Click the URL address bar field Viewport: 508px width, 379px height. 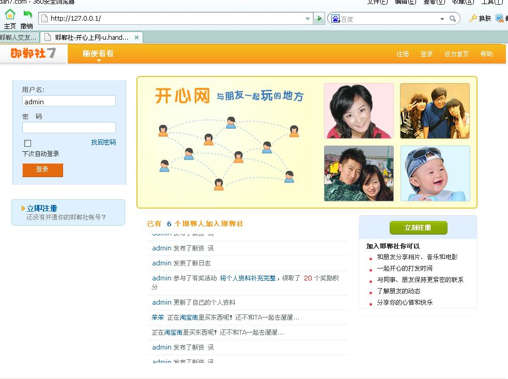(x=177, y=19)
